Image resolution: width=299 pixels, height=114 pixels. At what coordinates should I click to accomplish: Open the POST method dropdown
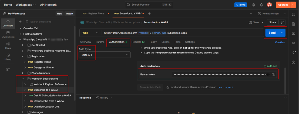click(x=90, y=33)
